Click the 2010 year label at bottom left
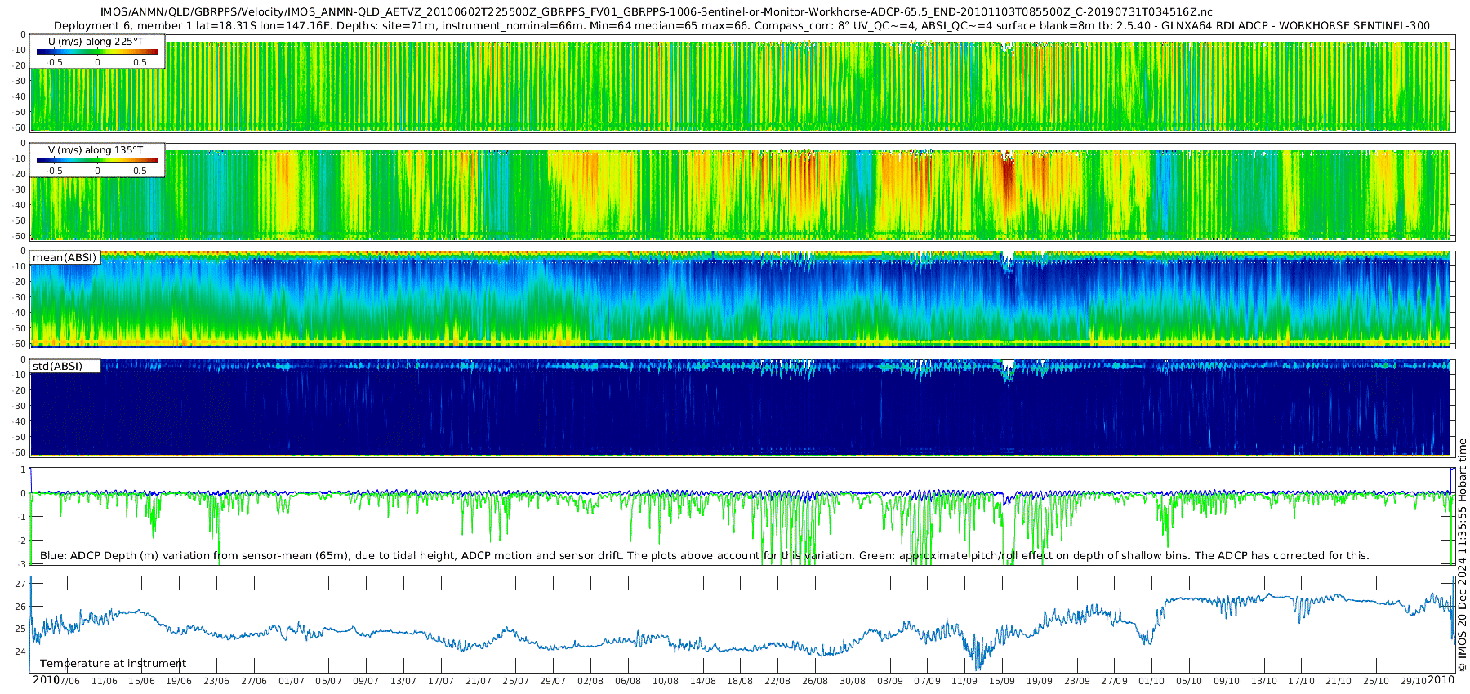 coord(45,680)
